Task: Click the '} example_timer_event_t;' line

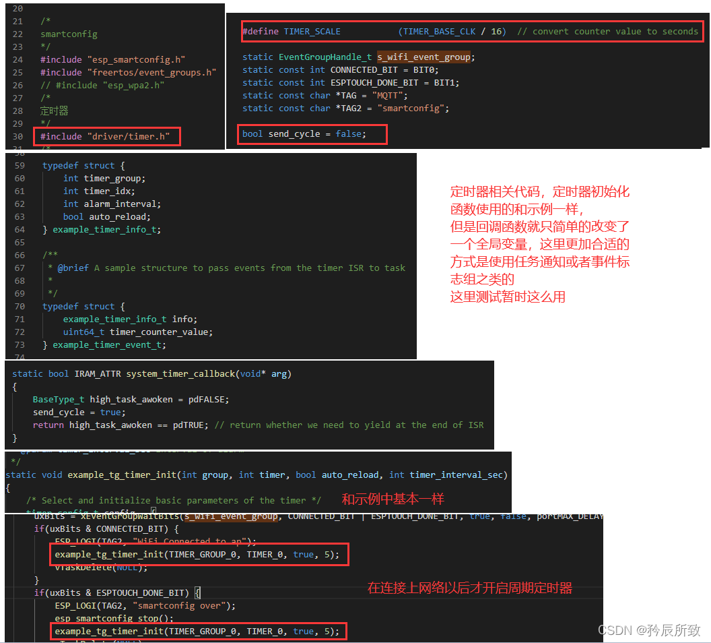Action: [x=104, y=345]
